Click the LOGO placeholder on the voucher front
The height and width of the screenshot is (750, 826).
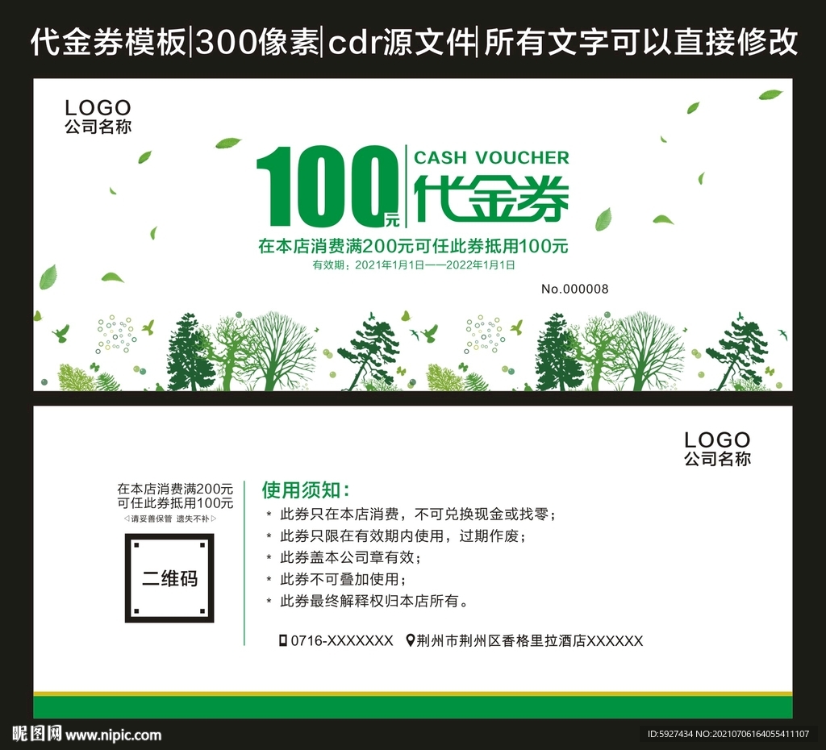97,107
